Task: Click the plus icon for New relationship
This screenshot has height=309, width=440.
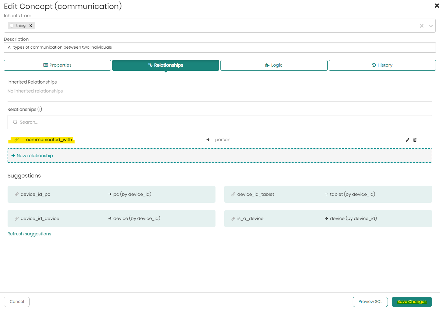Action: 13,156
